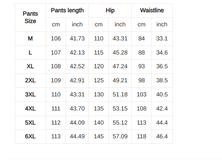Click the 103 waistline cm cell
The width and height of the screenshot is (222, 165).
[x=142, y=95]
